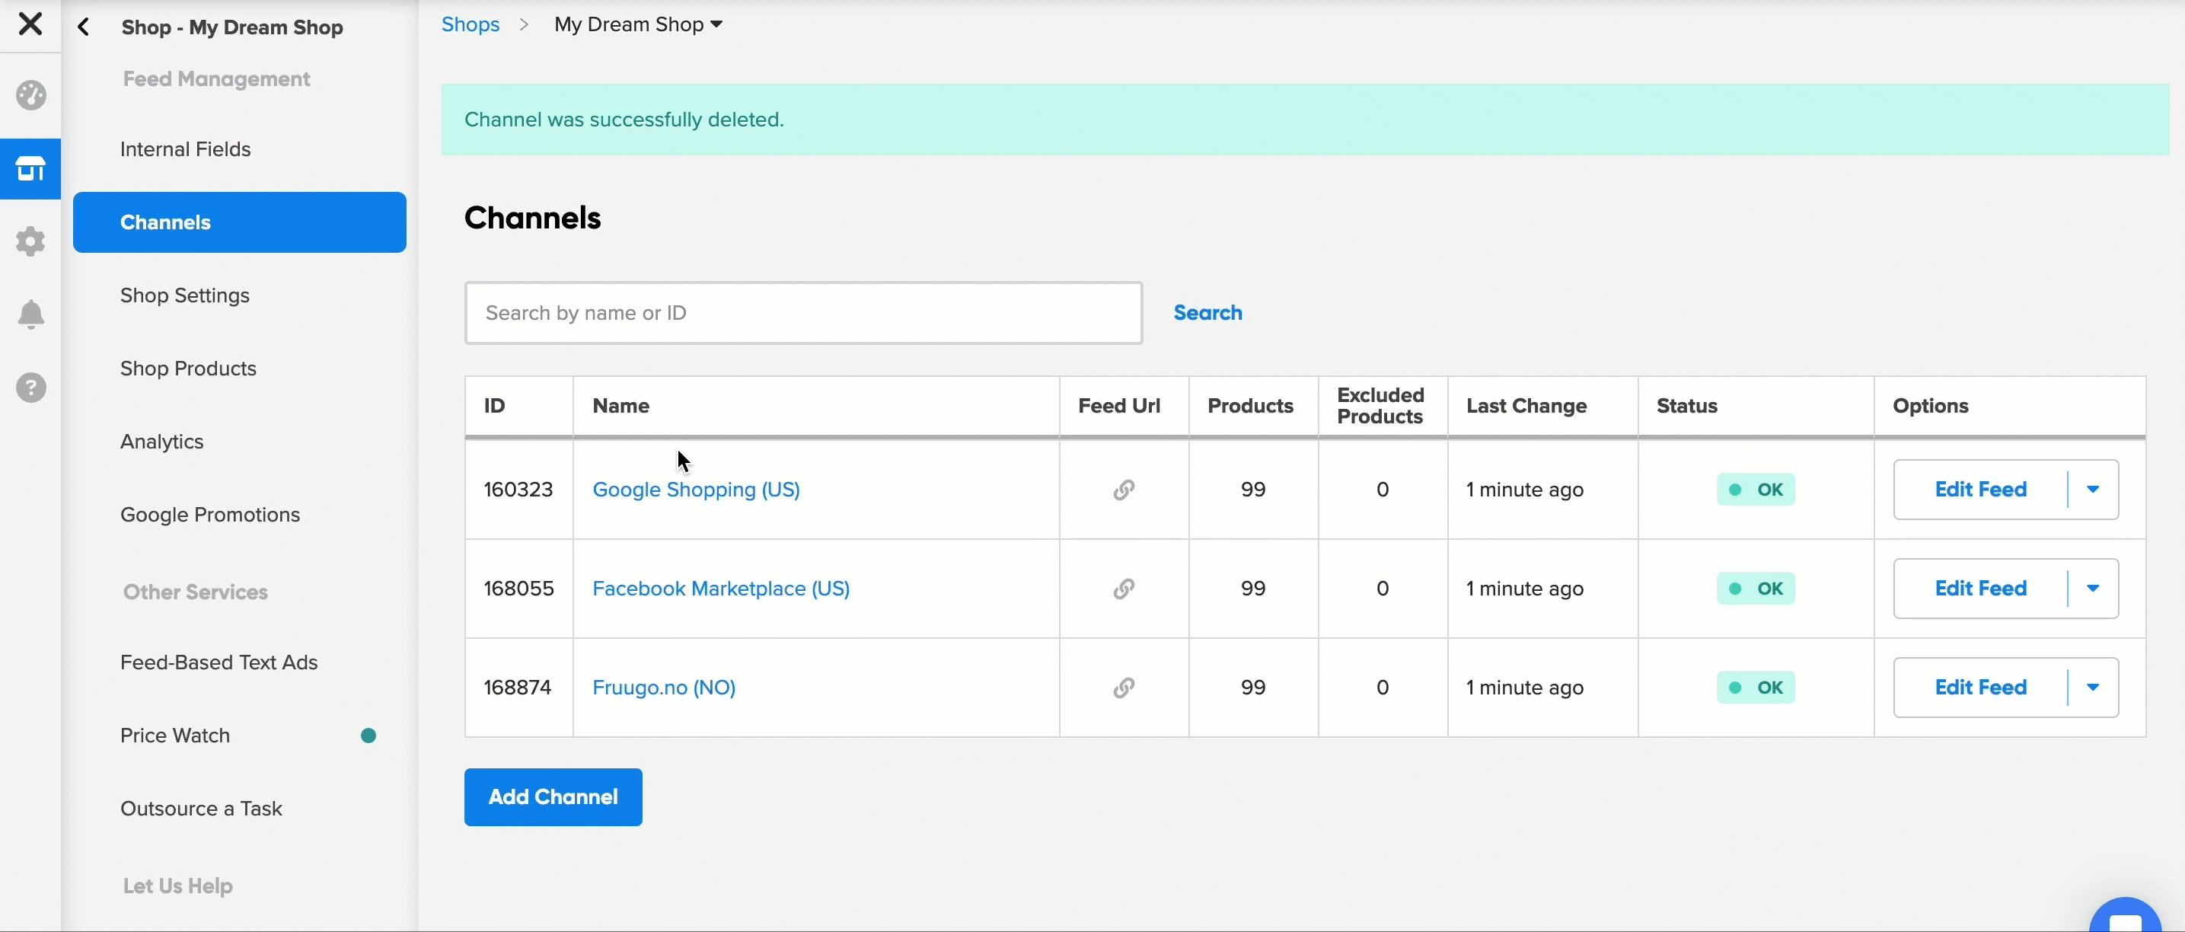Close the sidebar with the X icon
This screenshot has height=932, width=2185.
click(x=30, y=24)
